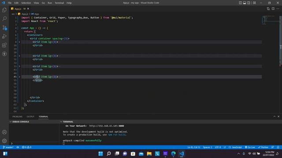Toggle the Panel layout button
Image resolution: width=282 pixels, height=158 pixels.
point(245,3)
